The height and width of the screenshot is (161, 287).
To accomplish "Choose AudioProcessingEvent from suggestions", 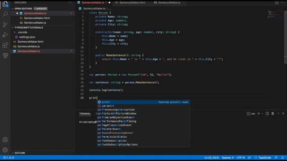I will tap(143, 133).
